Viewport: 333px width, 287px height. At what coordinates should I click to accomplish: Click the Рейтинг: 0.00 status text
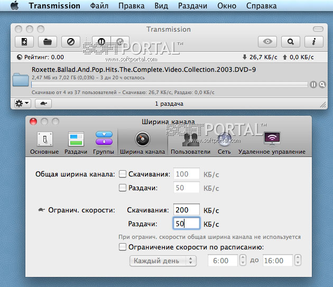(x=44, y=57)
